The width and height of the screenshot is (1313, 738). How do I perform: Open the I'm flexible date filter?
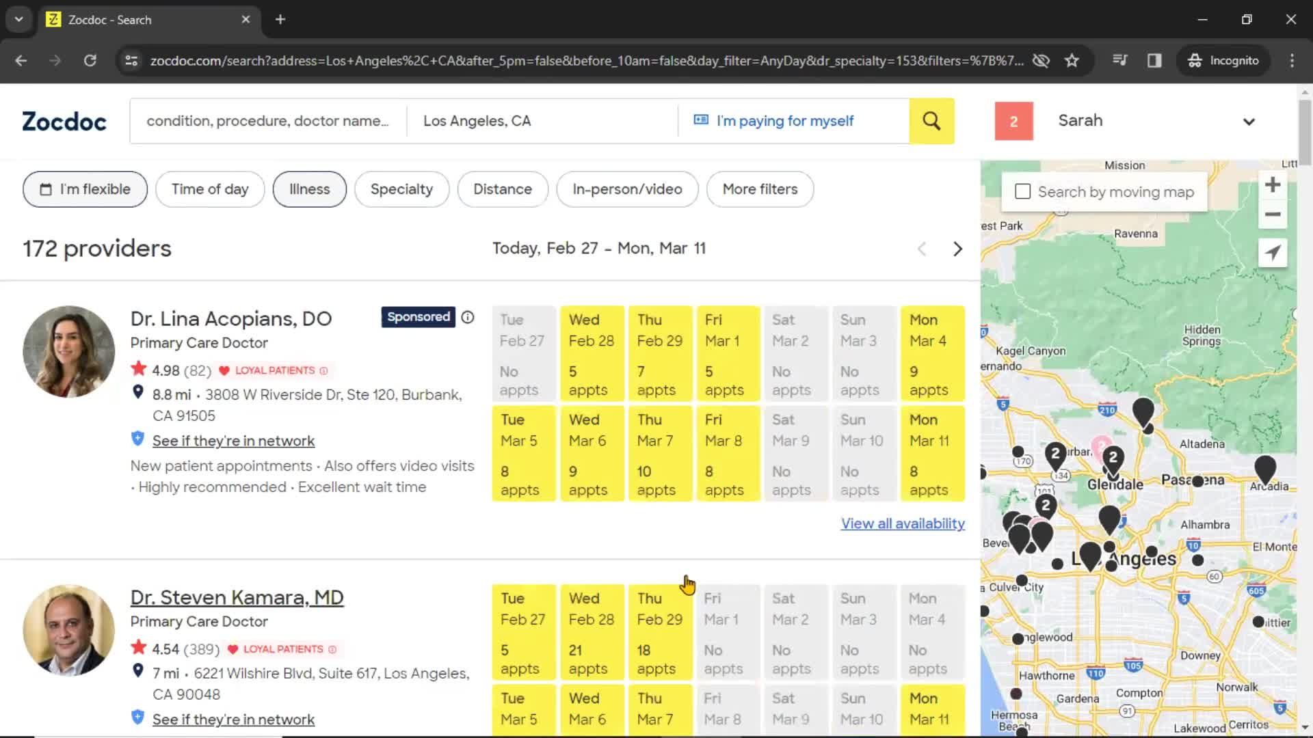coord(85,189)
